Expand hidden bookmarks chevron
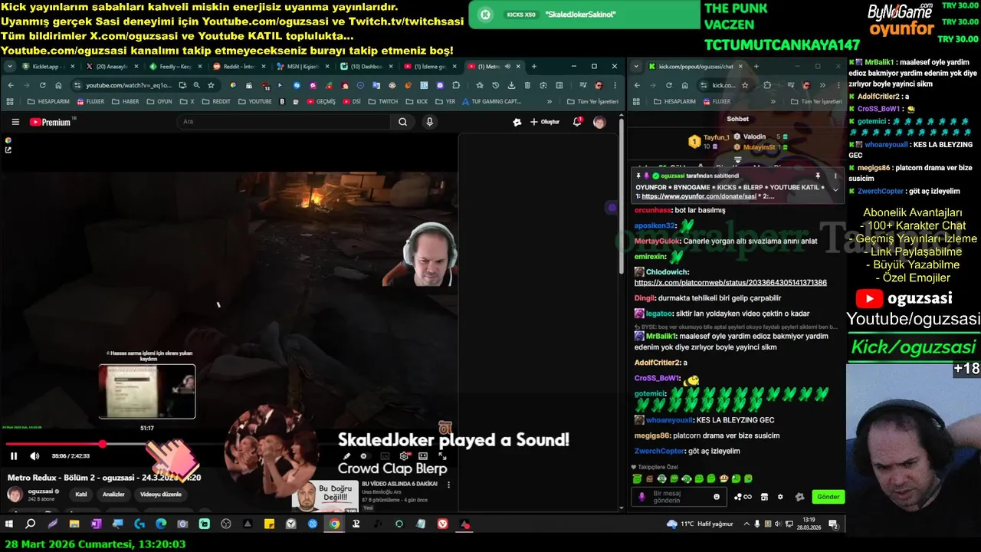Screen dimensions: 981x552 [x=550, y=101]
